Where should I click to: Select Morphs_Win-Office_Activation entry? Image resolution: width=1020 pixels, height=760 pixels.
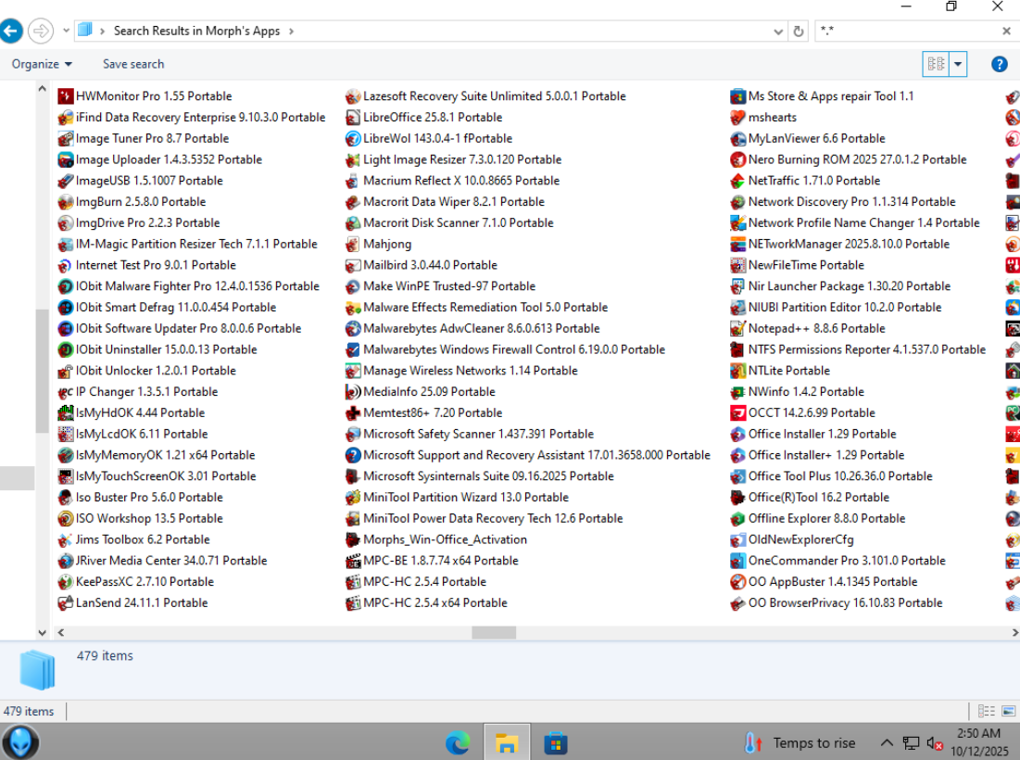[x=435, y=539]
